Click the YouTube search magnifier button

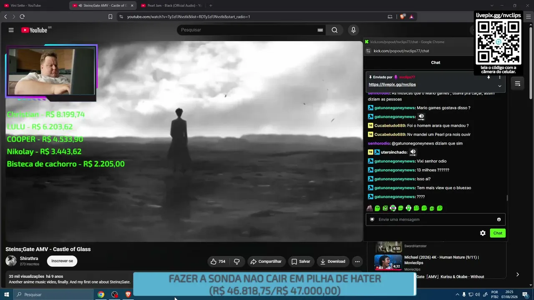pyautogui.click(x=335, y=30)
